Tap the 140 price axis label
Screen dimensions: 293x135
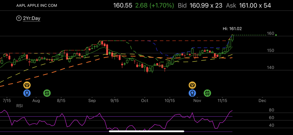point(271,67)
